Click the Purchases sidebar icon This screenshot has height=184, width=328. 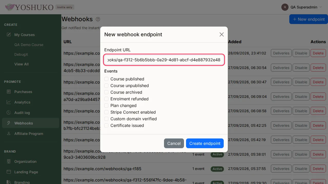[x=9, y=91]
